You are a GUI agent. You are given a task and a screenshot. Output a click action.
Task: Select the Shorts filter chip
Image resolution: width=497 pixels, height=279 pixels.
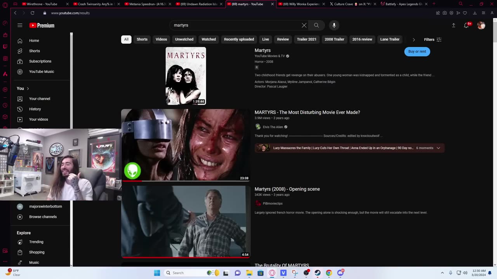click(x=142, y=39)
